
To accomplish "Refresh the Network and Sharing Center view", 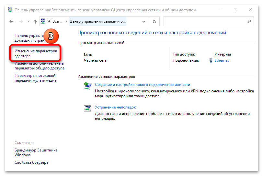I will tap(154, 21).
